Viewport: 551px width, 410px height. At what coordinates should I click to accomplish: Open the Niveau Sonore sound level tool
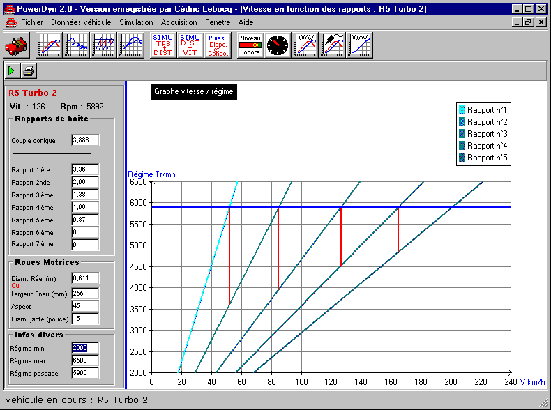point(250,46)
